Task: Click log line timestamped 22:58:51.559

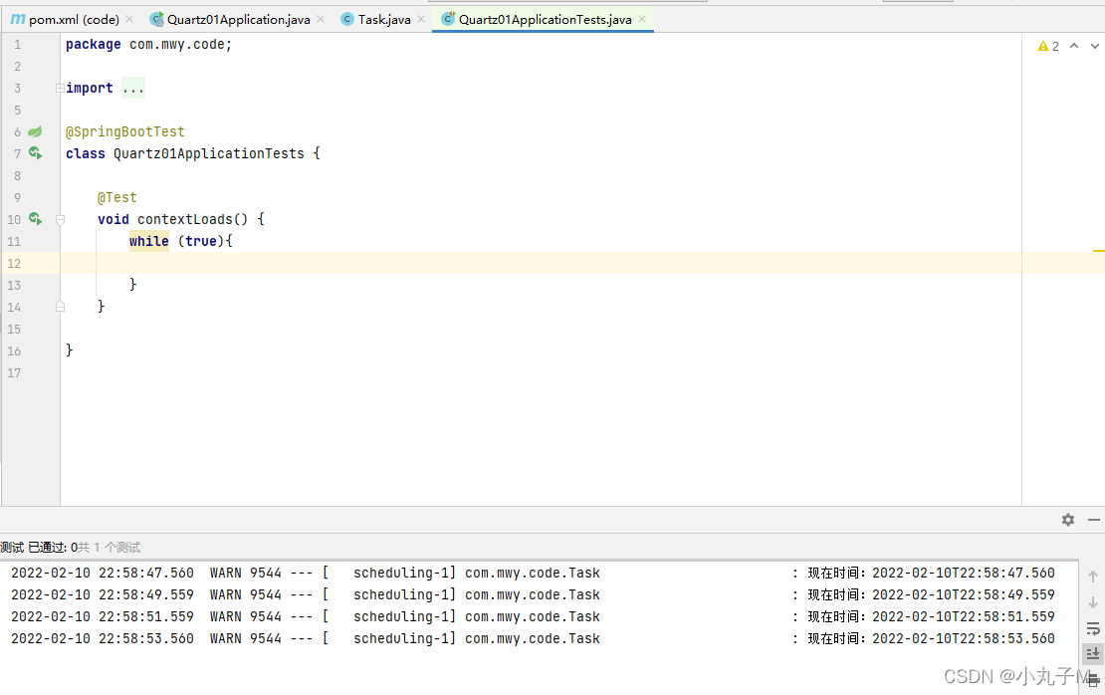Action: tap(533, 616)
